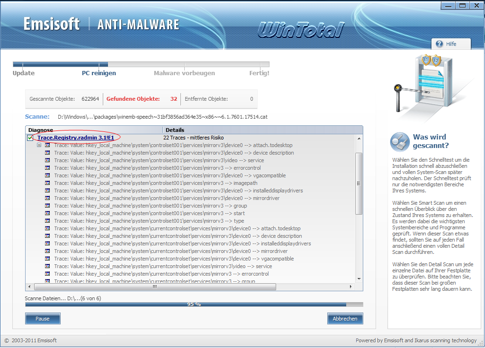Screen dimensions: 485x348
Task: Click the Fertig! step label
Action: tap(259, 73)
